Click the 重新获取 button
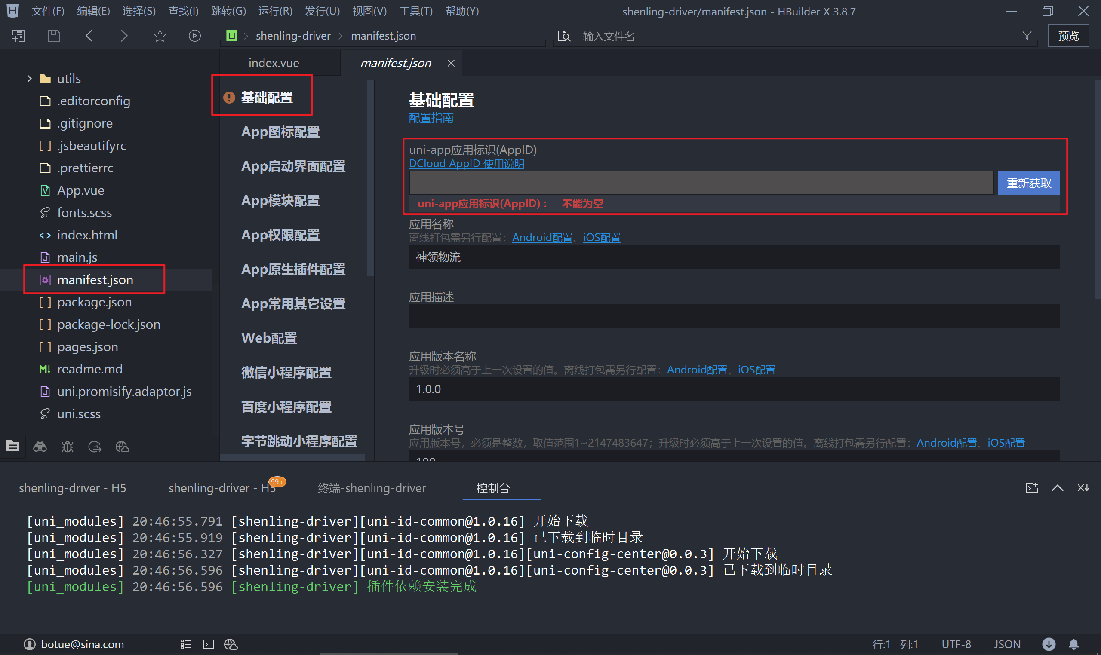This screenshot has height=655, width=1101. 1029,183
